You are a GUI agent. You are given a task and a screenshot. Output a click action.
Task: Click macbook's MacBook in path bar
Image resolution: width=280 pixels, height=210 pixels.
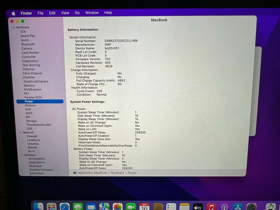[92, 173]
